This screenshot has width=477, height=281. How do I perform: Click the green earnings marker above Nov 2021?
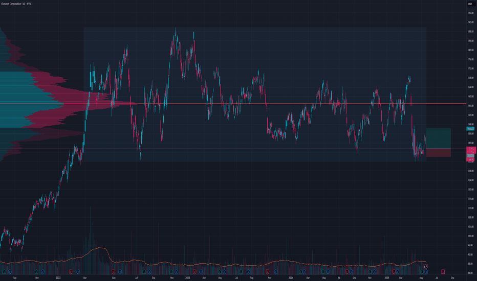[x=36, y=272]
